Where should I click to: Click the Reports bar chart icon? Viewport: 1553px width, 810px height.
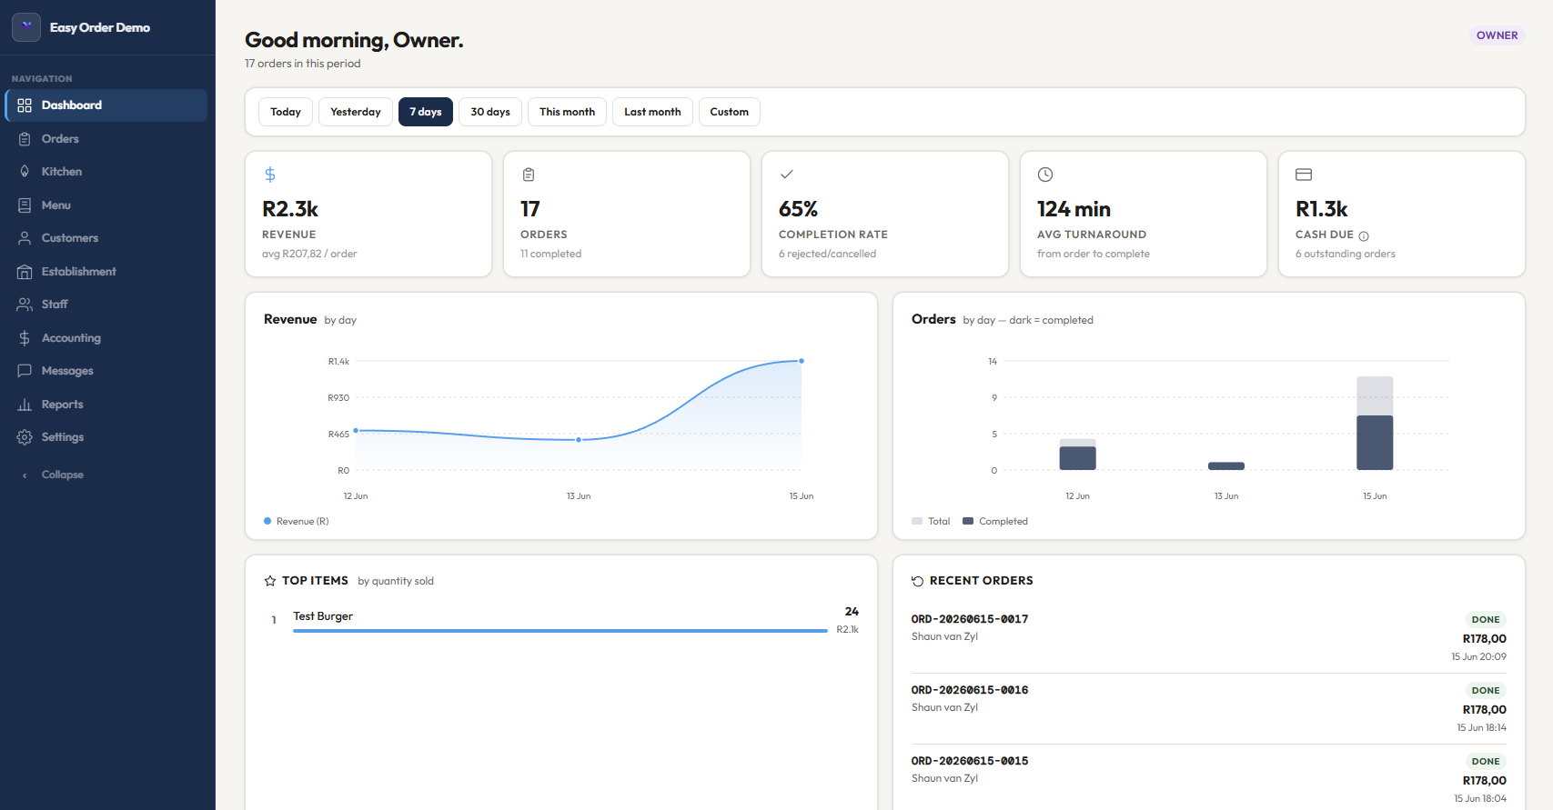pyautogui.click(x=25, y=405)
